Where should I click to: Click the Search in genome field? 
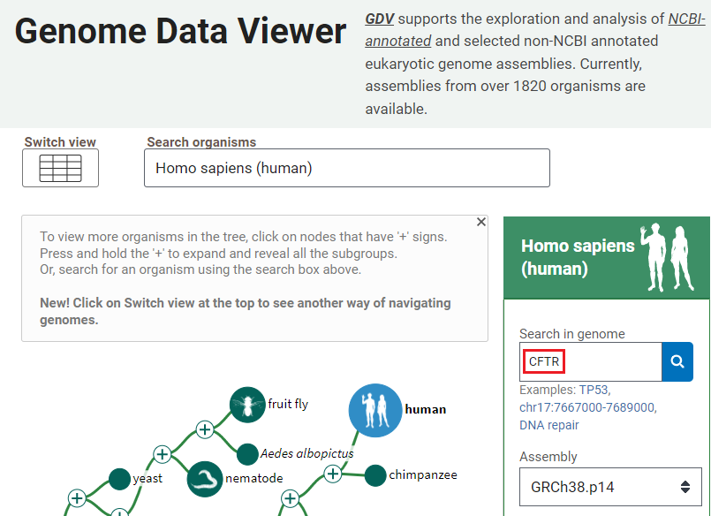[590, 361]
